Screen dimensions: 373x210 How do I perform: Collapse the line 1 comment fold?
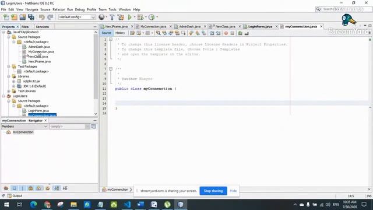point(111,39)
